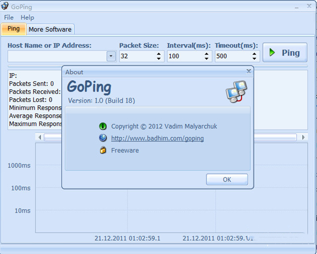This screenshot has height=254, width=317.
Task: Click the Host Name or IP Address field
Action: point(57,56)
